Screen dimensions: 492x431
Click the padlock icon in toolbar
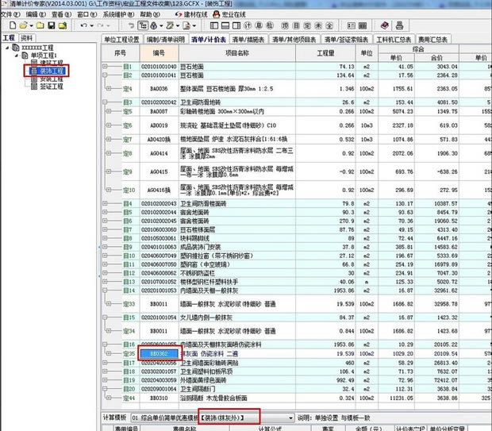click(x=154, y=25)
